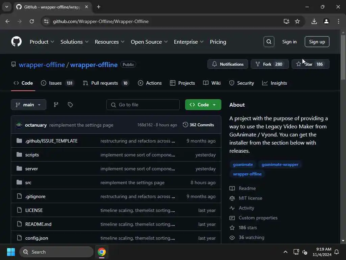Open the Insights tab
This screenshot has height=260, width=346.
274,83
